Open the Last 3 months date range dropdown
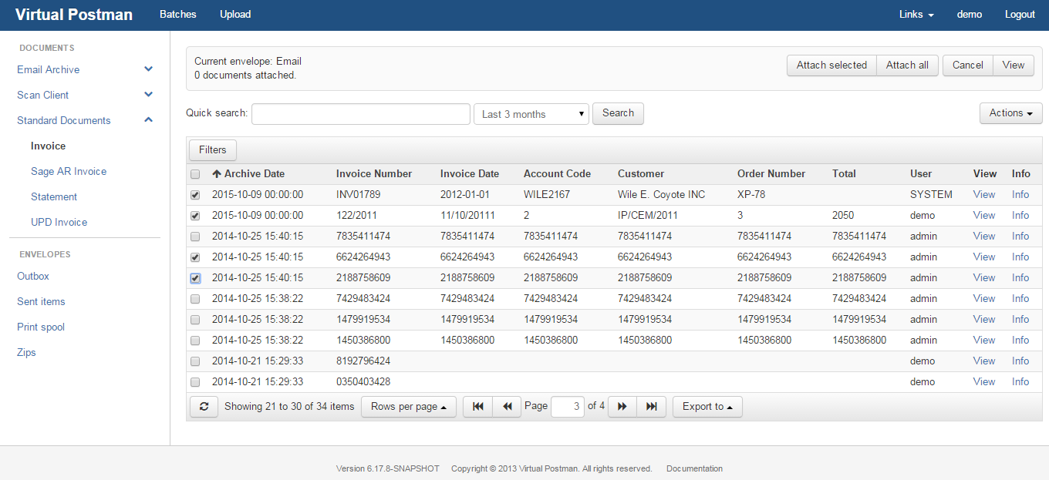 coord(531,114)
